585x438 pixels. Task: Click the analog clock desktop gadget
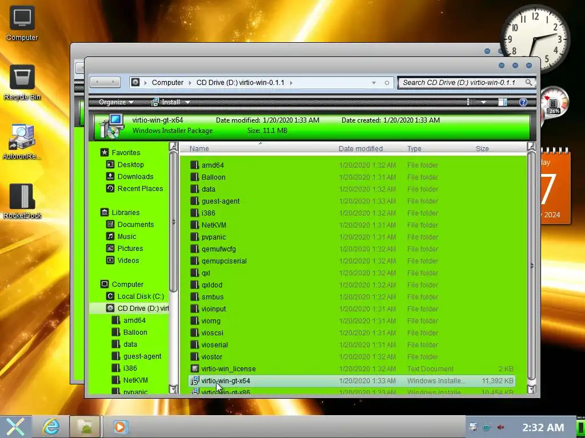pos(535,38)
